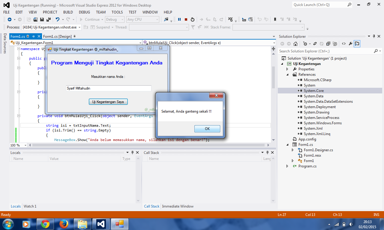Click OK on the Selamat message box
This screenshot has height=230, width=384.
(207, 128)
